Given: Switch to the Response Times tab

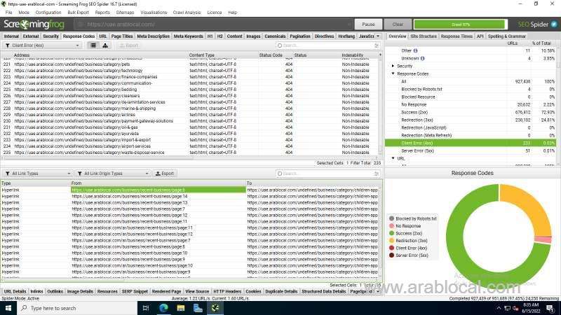Looking at the screenshot, I should [x=457, y=36].
